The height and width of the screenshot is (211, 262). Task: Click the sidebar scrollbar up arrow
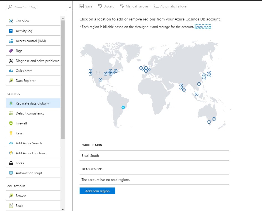(63, 18)
